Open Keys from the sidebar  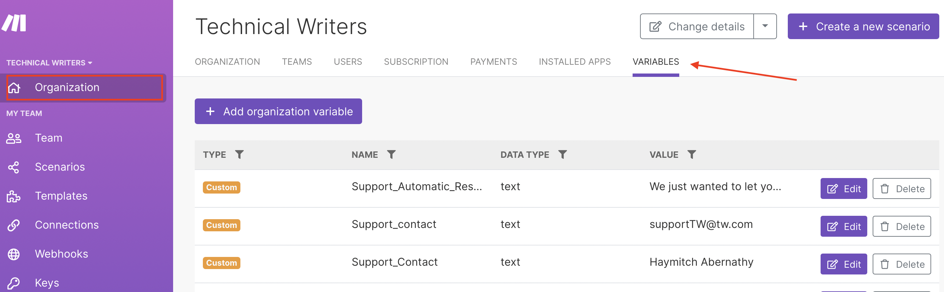(47, 283)
